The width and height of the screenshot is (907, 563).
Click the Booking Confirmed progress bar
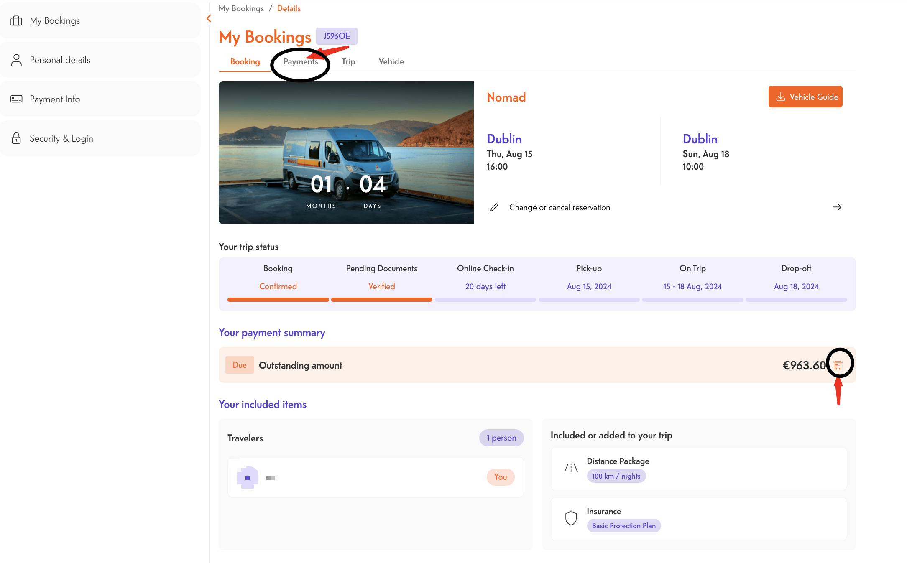point(278,300)
